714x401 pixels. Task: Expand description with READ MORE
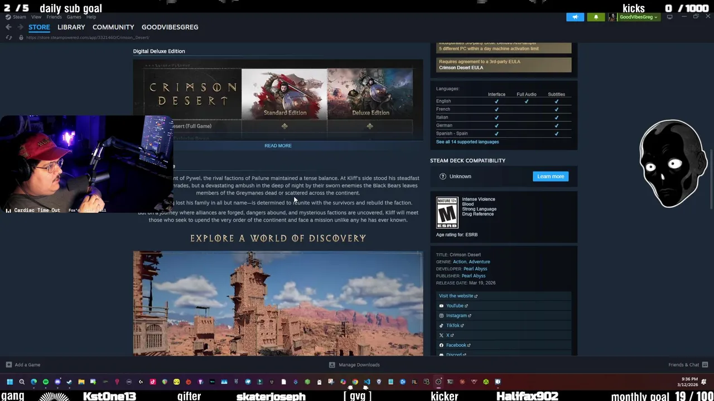point(278,145)
